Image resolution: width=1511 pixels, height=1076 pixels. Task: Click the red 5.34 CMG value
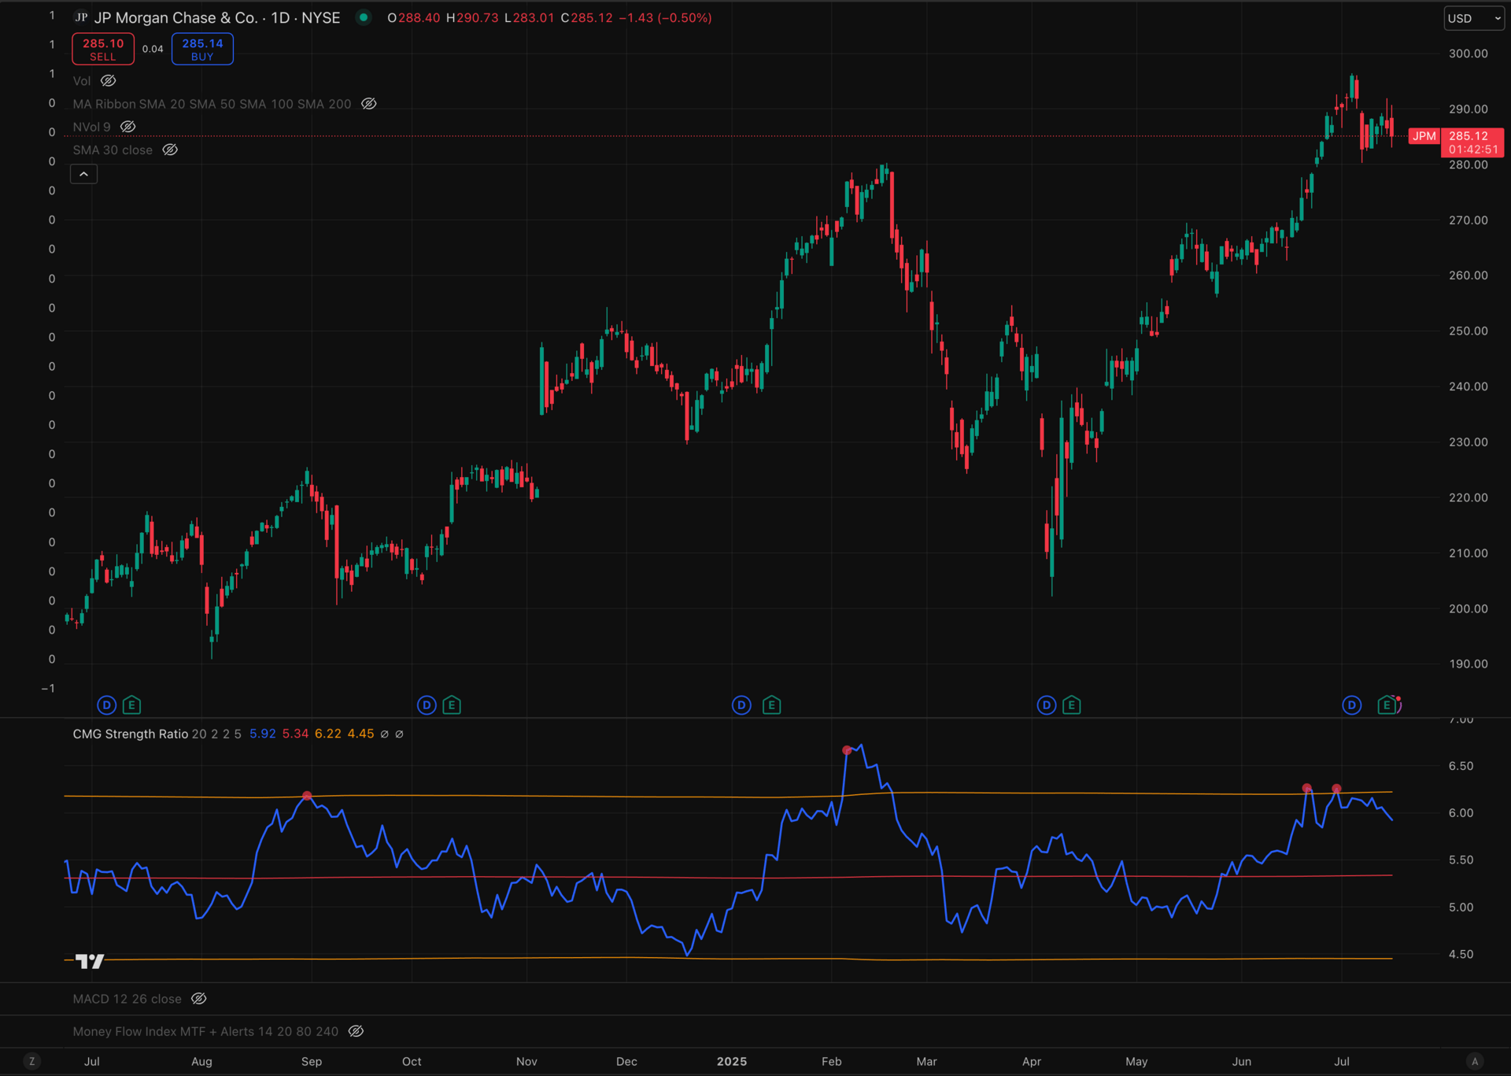(296, 734)
